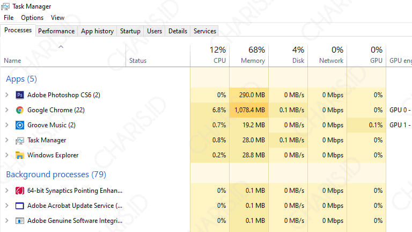Click the Adobe Photoshop CS6 icon

(20, 95)
